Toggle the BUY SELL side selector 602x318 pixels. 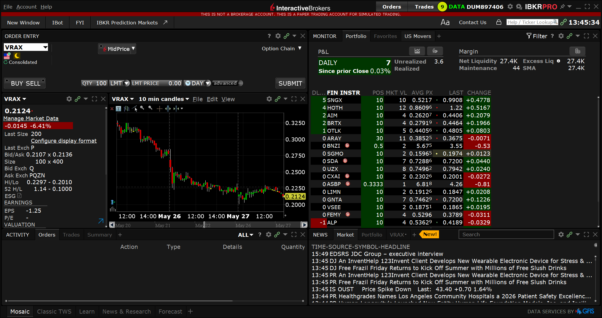tap(25, 83)
